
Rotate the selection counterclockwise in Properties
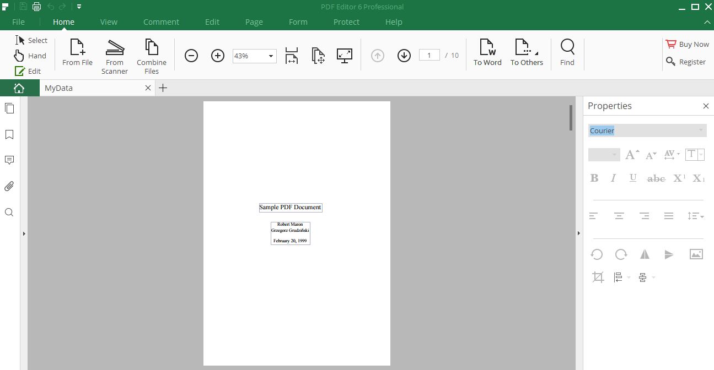pyautogui.click(x=597, y=254)
